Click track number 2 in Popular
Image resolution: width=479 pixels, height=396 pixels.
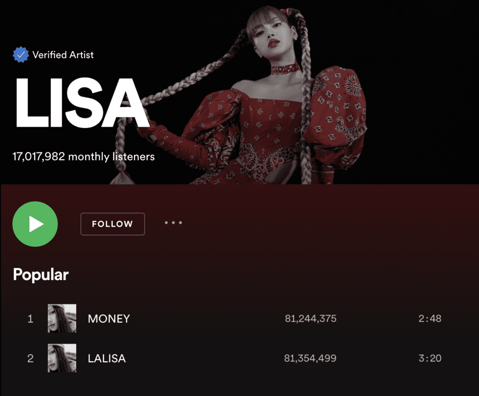[x=30, y=358]
